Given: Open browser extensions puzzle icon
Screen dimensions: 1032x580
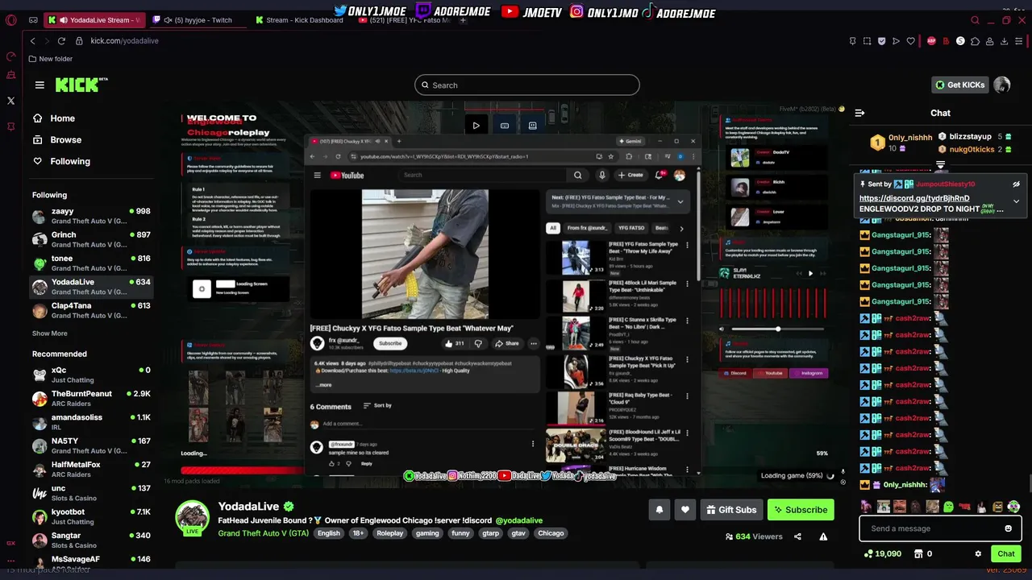Looking at the screenshot, I should coord(976,41).
